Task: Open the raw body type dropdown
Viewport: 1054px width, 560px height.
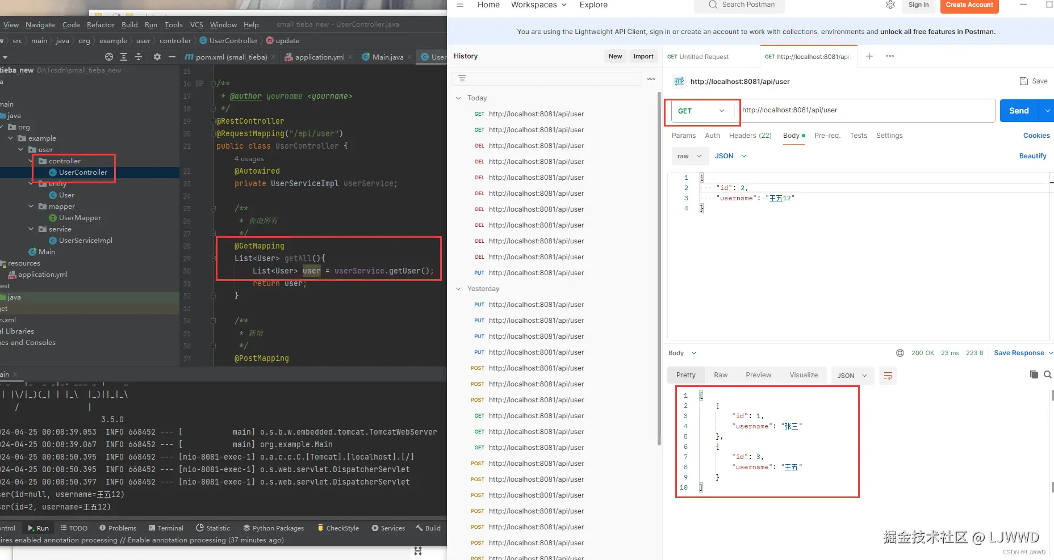Action: coord(689,156)
